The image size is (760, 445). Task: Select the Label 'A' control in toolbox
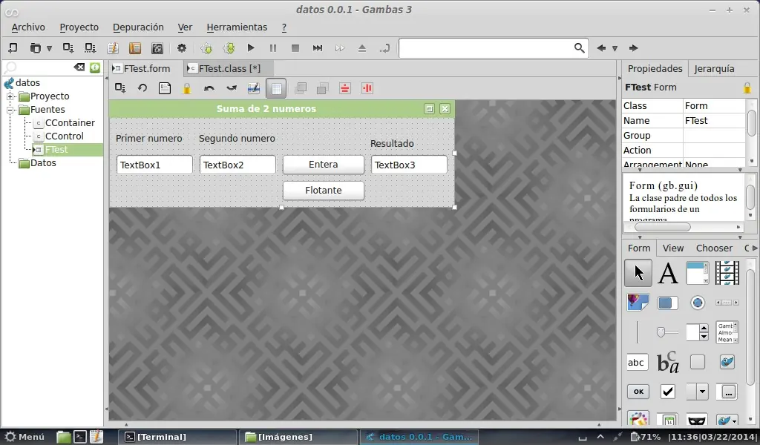click(x=668, y=273)
